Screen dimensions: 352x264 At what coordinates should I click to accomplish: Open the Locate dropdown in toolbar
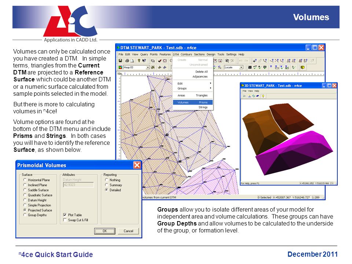point(241,67)
